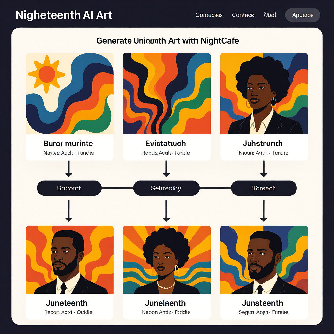Click the down arrow below Juhstrunch card
334x334 pixels.
point(264,169)
